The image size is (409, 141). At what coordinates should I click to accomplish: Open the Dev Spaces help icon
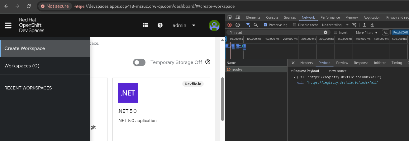[160, 25]
